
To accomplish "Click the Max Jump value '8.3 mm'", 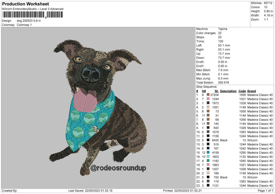I will pos(223,78).
